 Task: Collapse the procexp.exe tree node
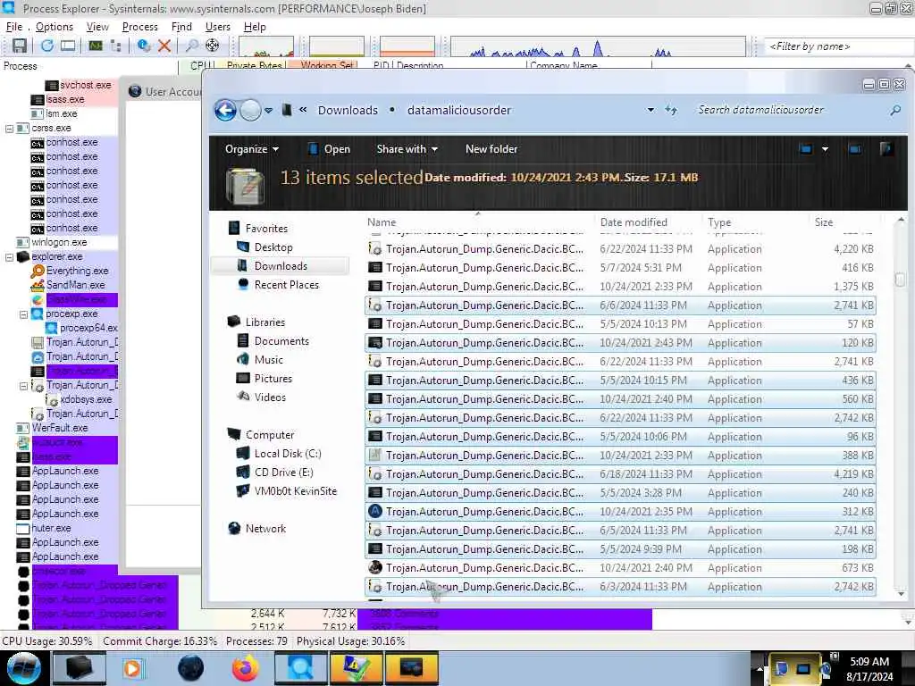(23, 314)
